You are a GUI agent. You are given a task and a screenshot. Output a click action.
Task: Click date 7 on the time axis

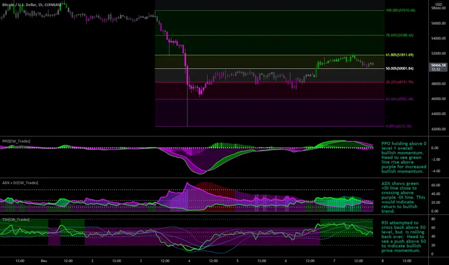(x=334, y=261)
